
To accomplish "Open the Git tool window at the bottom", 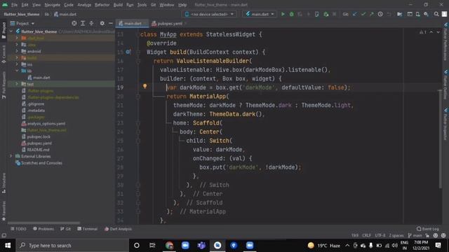I will 65,229.
